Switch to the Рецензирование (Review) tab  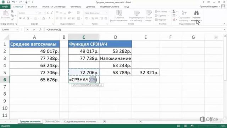[x=110, y=7]
